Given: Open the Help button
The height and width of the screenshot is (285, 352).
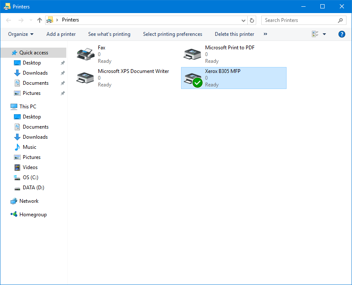Looking at the screenshot, I should [x=342, y=34].
